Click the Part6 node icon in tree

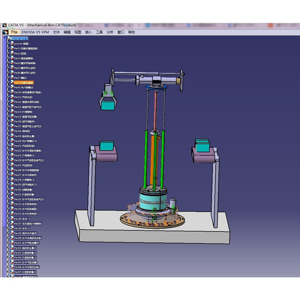click(x=12, y=72)
